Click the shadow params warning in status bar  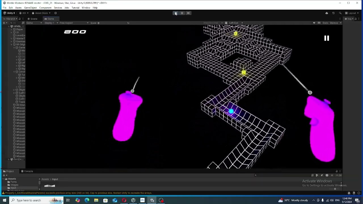tap(77, 193)
